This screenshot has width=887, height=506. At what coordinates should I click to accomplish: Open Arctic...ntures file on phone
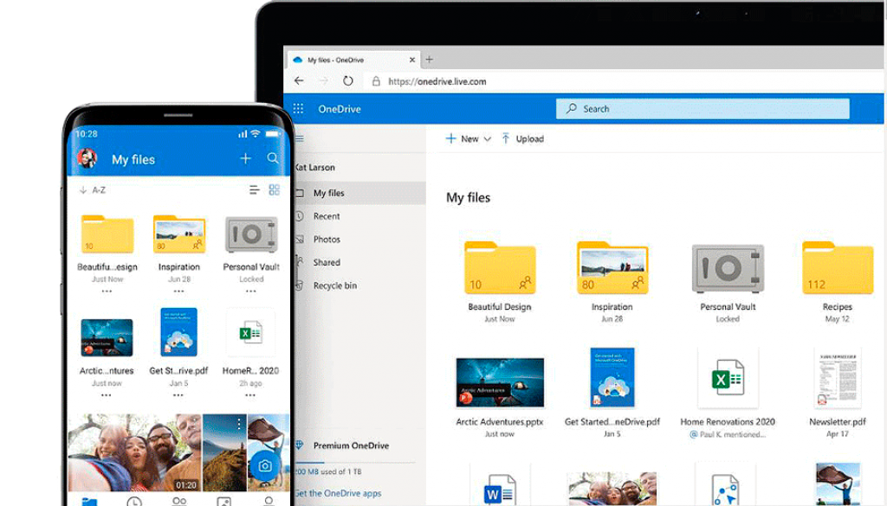click(x=107, y=337)
